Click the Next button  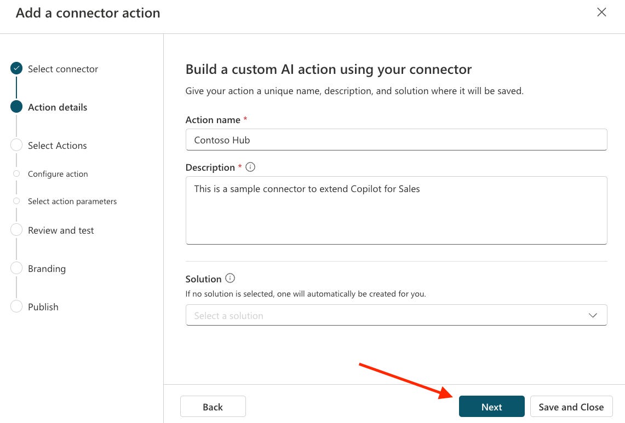pos(491,406)
